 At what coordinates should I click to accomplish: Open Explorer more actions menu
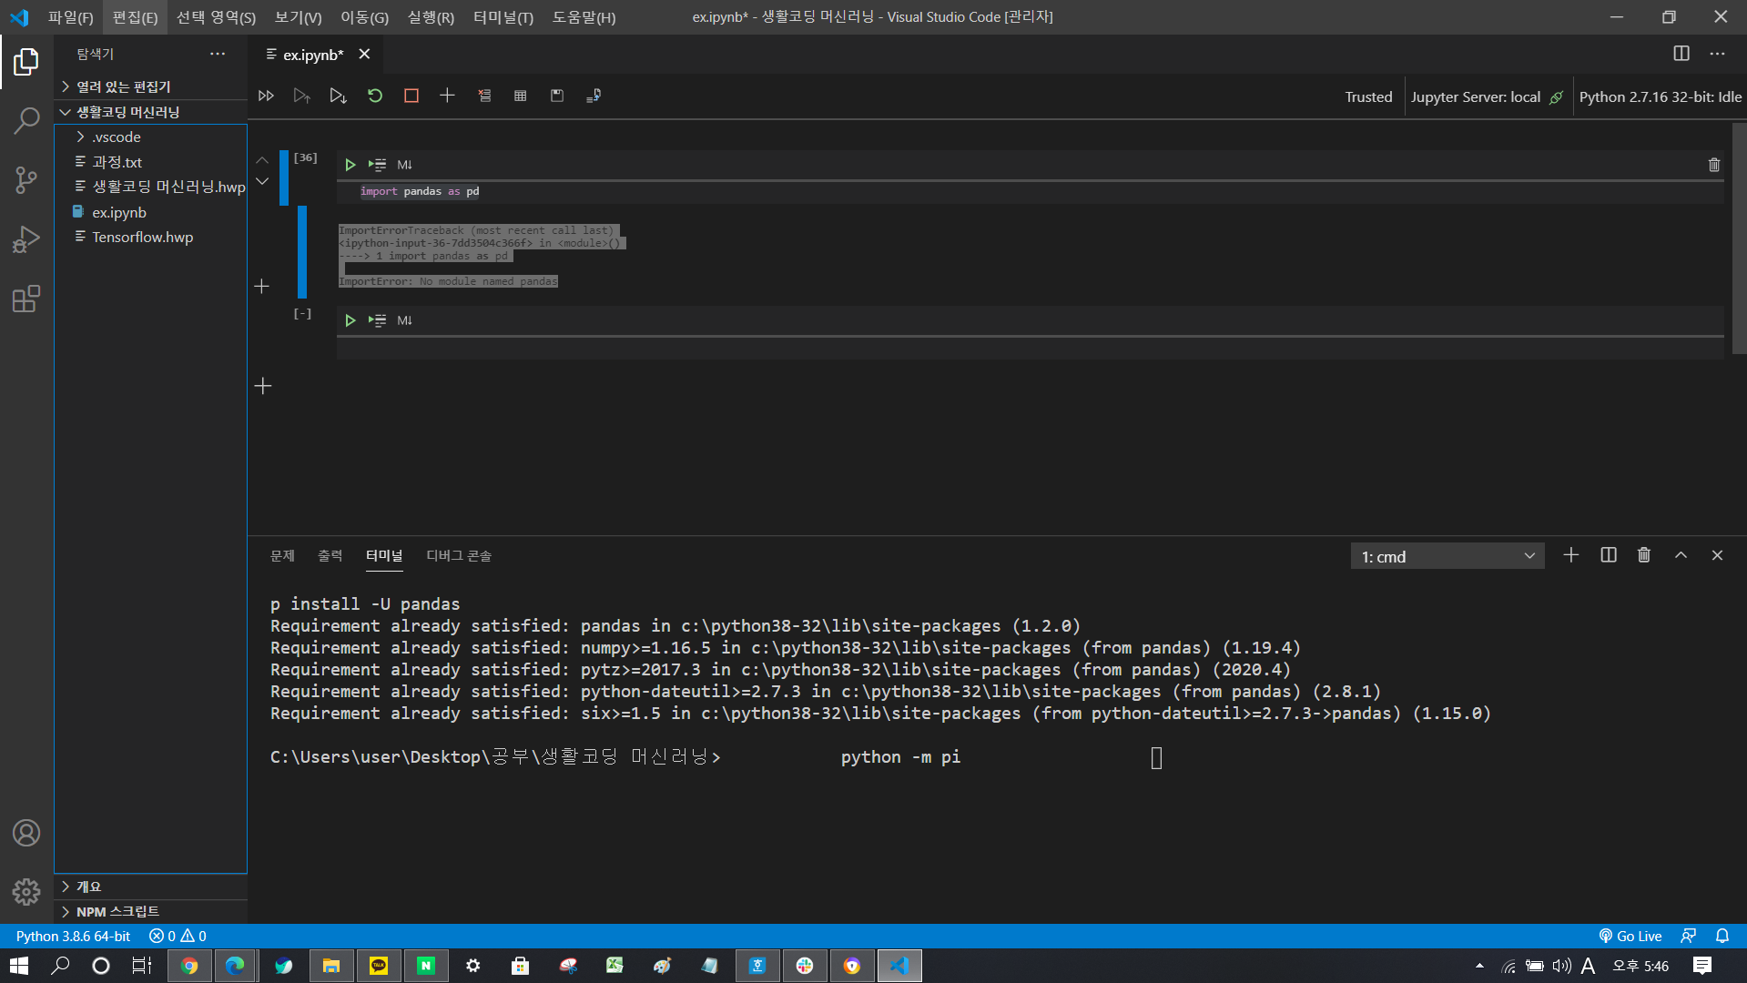[x=218, y=54]
